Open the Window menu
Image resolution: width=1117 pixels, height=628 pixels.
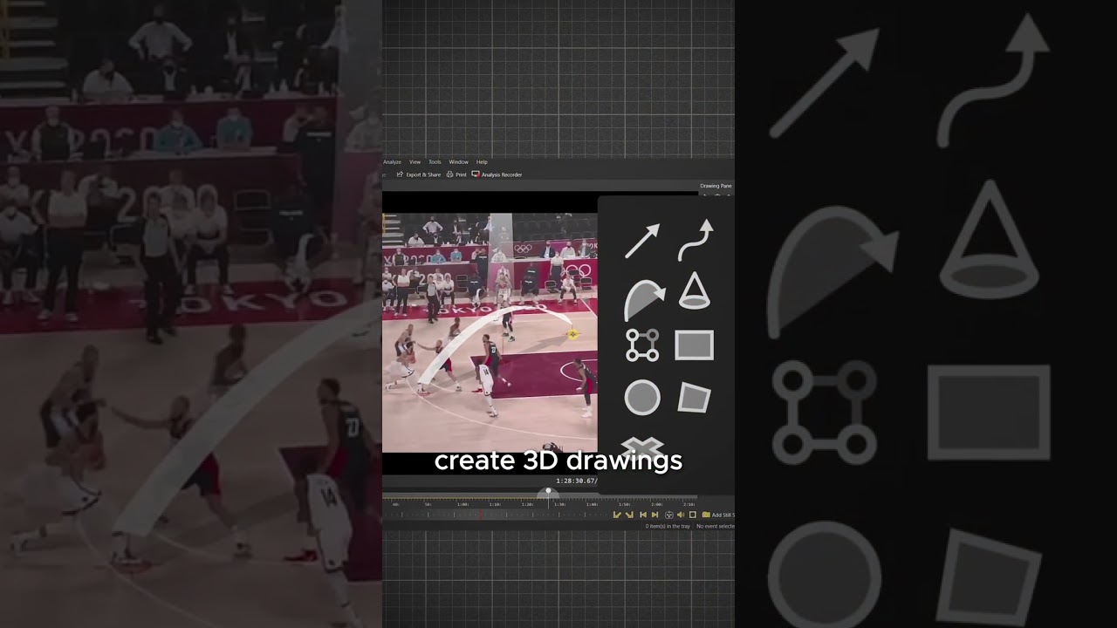(459, 162)
